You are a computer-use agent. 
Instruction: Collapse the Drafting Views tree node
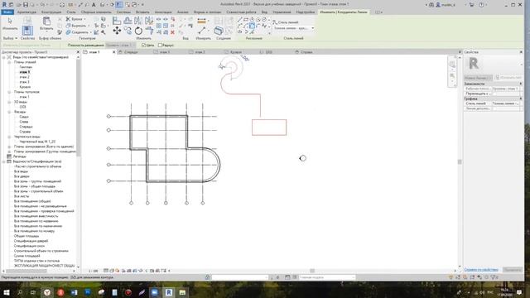[9, 137]
